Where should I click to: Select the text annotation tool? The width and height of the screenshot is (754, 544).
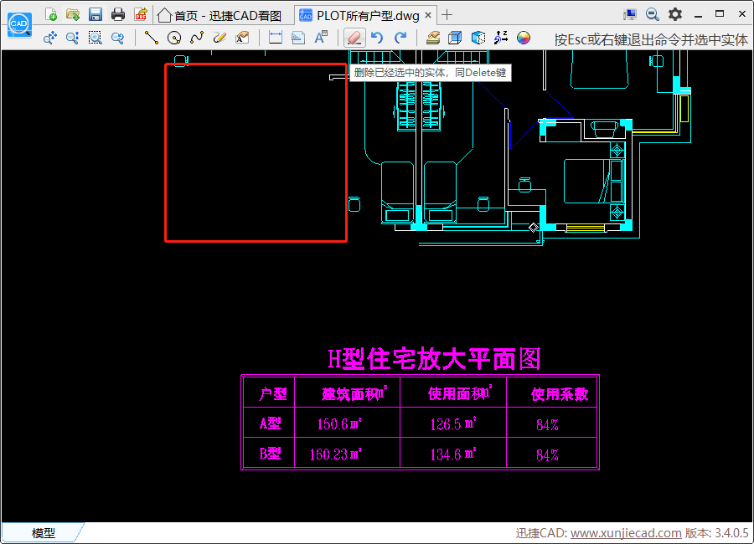(x=242, y=38)
